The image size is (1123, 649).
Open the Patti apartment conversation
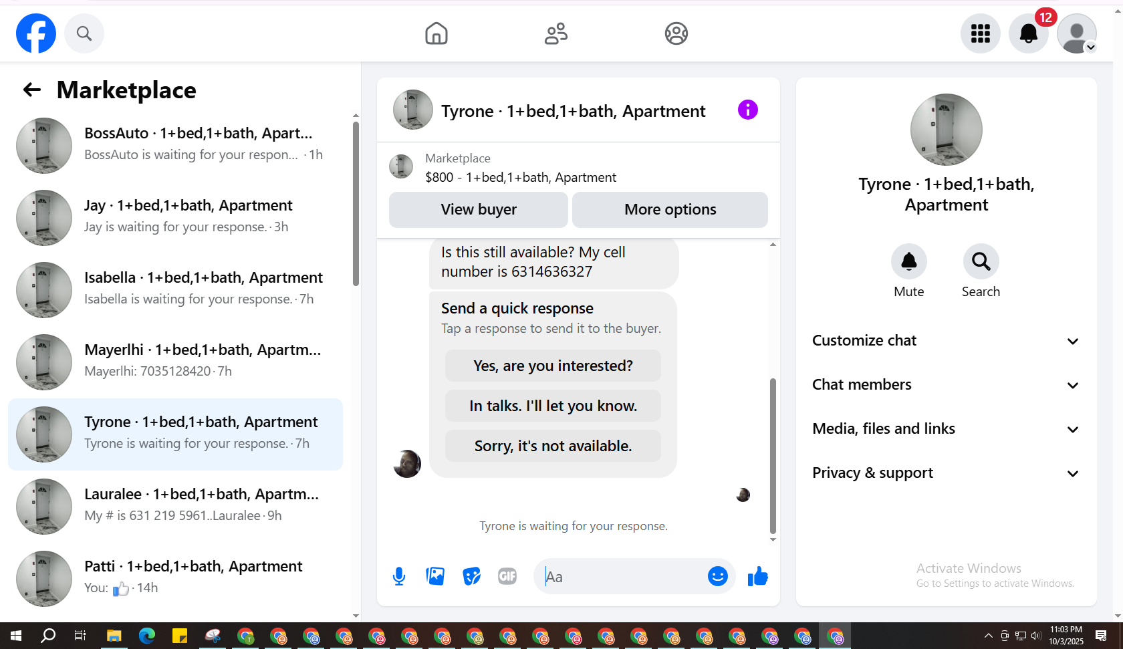click(175, 579)
